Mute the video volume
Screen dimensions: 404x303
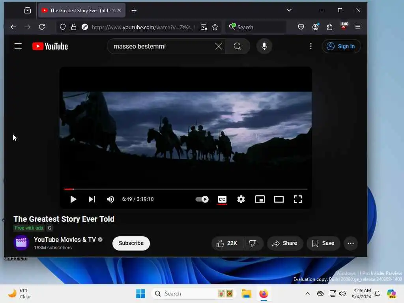110,199
